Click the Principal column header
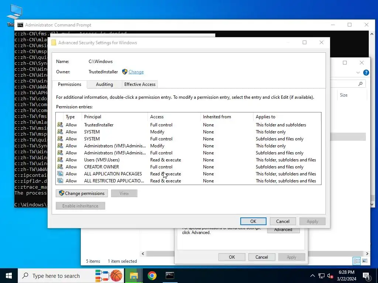This screenshot has height=283, width=378. click(x=115, y=117)
